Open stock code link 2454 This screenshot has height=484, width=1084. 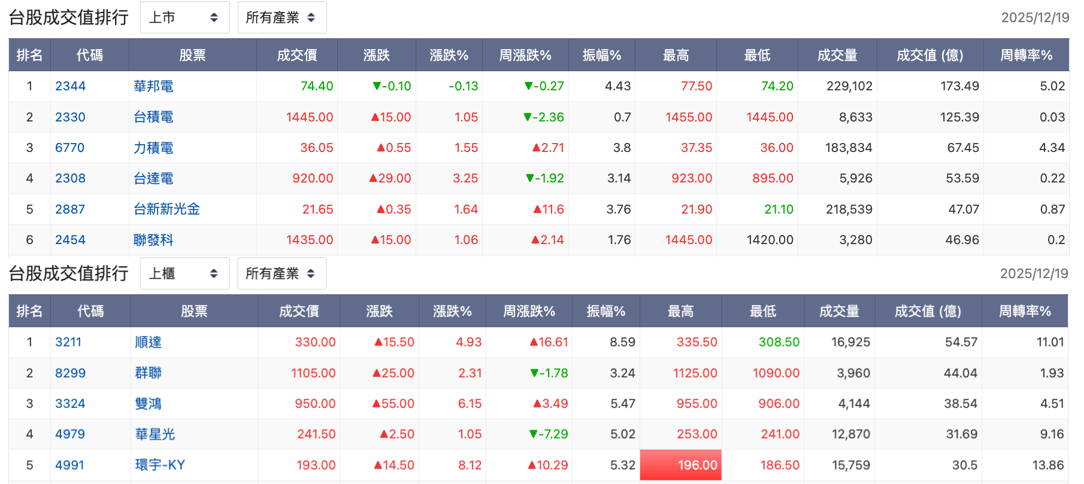[70, 240]
